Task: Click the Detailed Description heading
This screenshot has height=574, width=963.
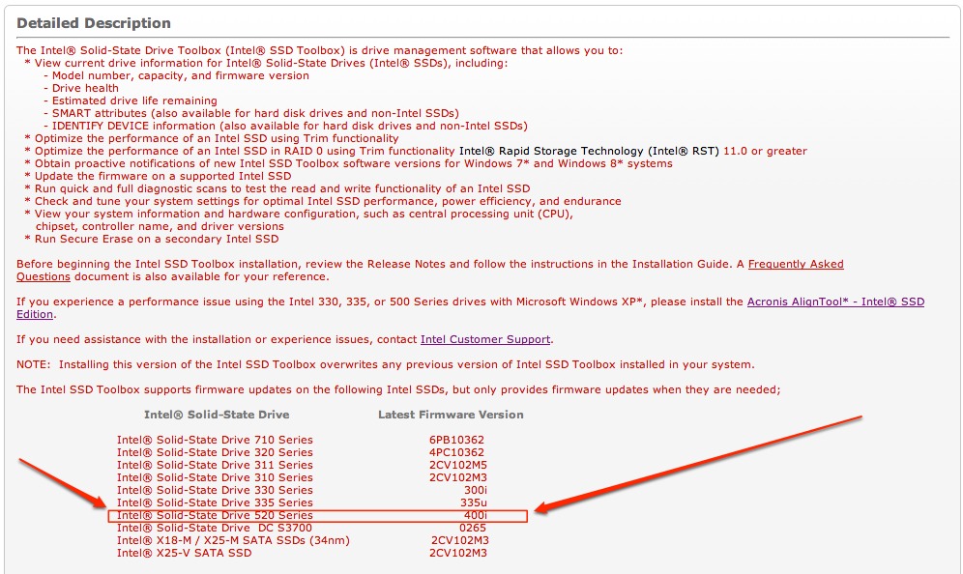Action: [94, 23]
